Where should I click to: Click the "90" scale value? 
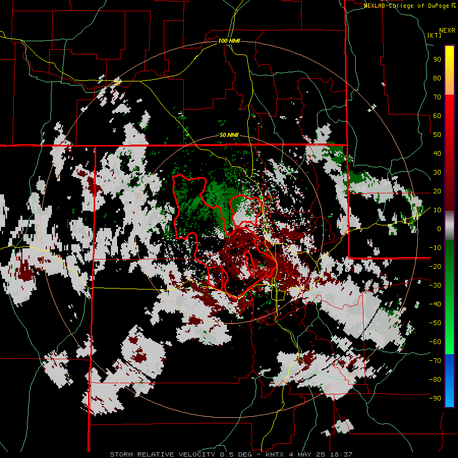coord(437,60)
